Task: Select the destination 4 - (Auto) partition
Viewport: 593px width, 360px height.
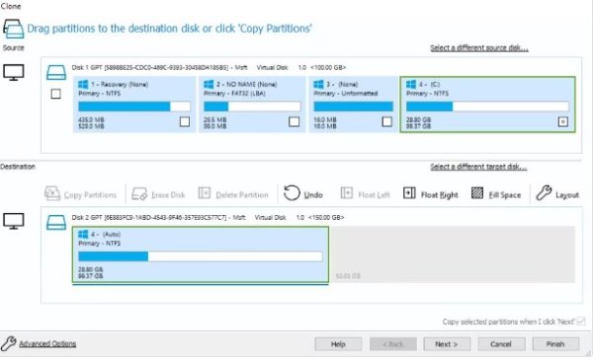Action: pyautogui.click(x=201, y=254)
